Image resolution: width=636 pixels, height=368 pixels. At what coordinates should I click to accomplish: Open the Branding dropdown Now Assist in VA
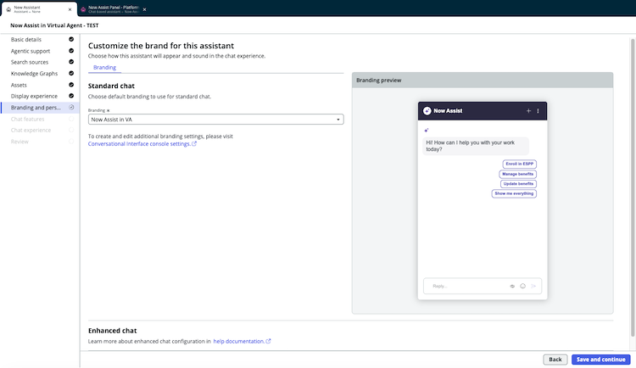pyautogui.click(x=215, y=120)
